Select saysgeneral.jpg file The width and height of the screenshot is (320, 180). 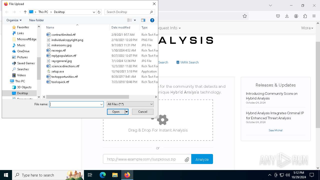click(61, 61)
